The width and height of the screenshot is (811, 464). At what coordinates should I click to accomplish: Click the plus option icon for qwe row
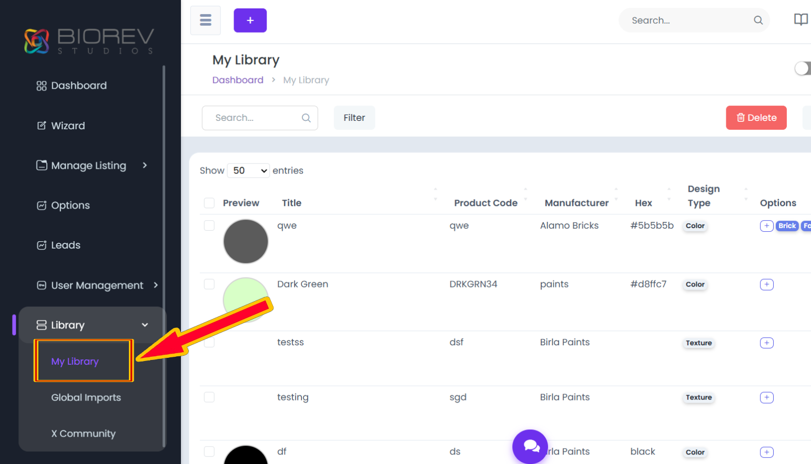[x=767, y=226]
